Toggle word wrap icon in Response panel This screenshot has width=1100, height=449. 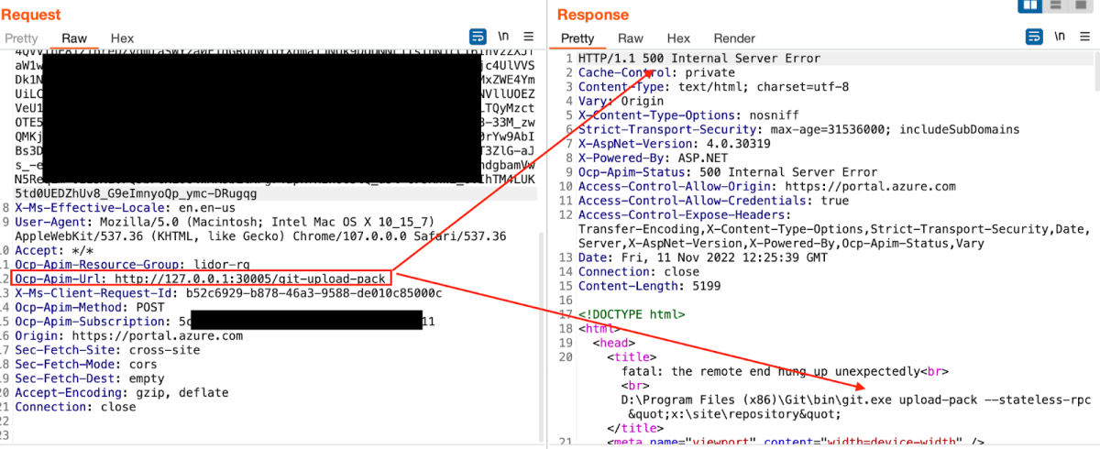pos(1034,37)
